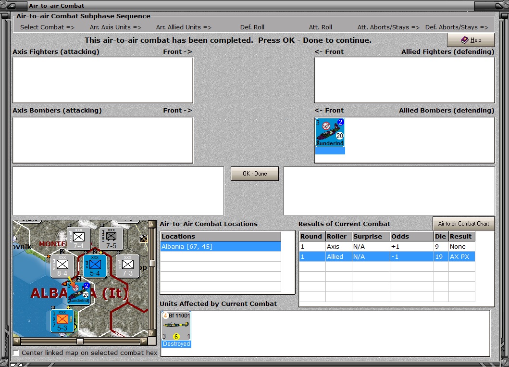Enable Center linked map on selected combat hex
The image size is (509, 367).
pyautogui.click(x=16, y=353)
